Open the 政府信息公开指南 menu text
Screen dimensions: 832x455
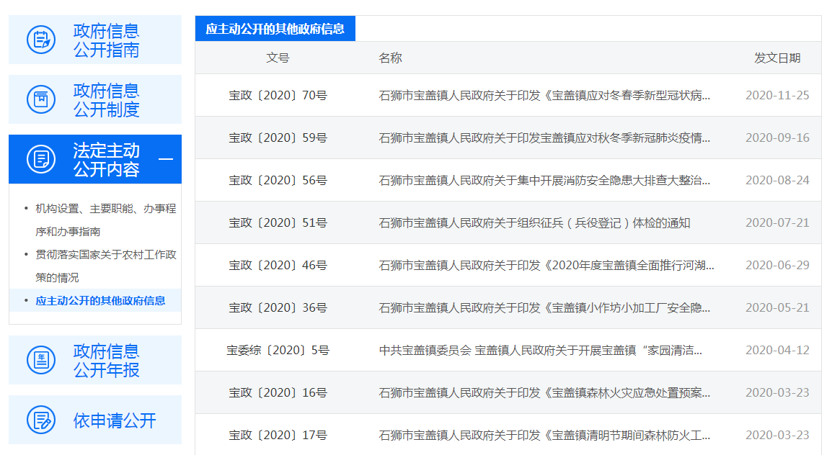pyautogui.click(x=106, y=40)
